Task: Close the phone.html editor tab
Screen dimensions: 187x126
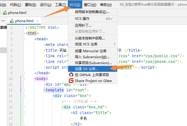Action: [x=37, y=21]
